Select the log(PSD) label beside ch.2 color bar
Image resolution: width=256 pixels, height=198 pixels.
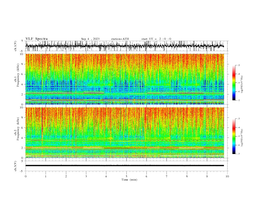click(x=242, y=138)
